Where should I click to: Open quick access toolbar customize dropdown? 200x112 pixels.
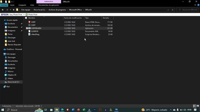point(12,2)
